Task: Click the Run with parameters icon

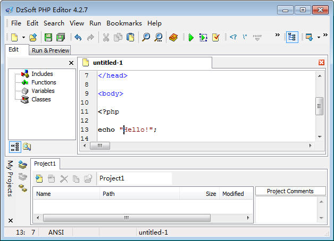Action: [x=203, y=37]
